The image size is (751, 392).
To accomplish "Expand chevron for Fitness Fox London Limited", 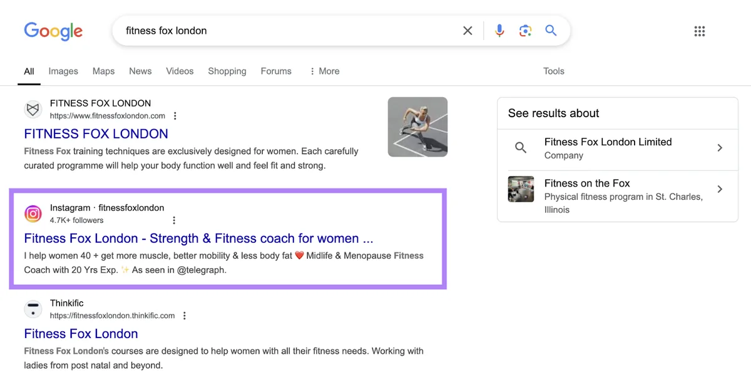I will (720, 148).
